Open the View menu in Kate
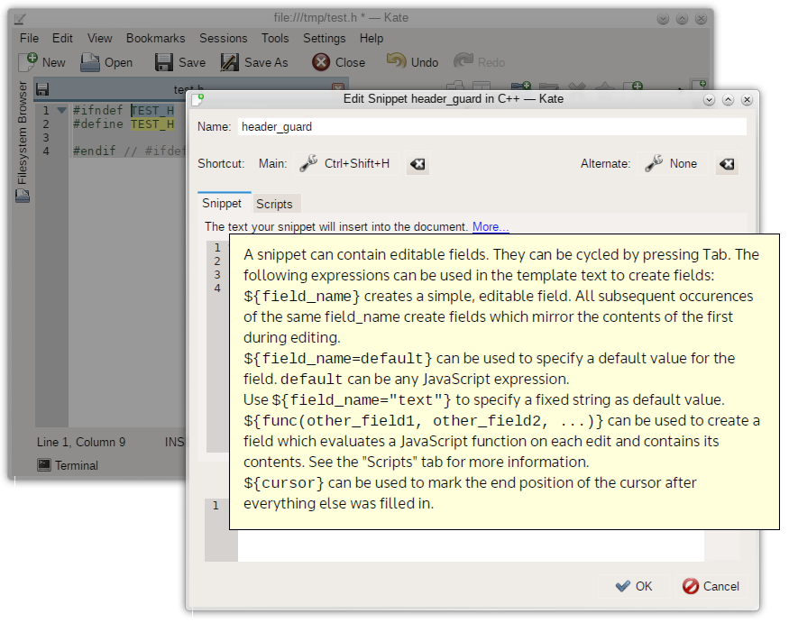The height and width of the screenshot is (623, 789). 99,38
